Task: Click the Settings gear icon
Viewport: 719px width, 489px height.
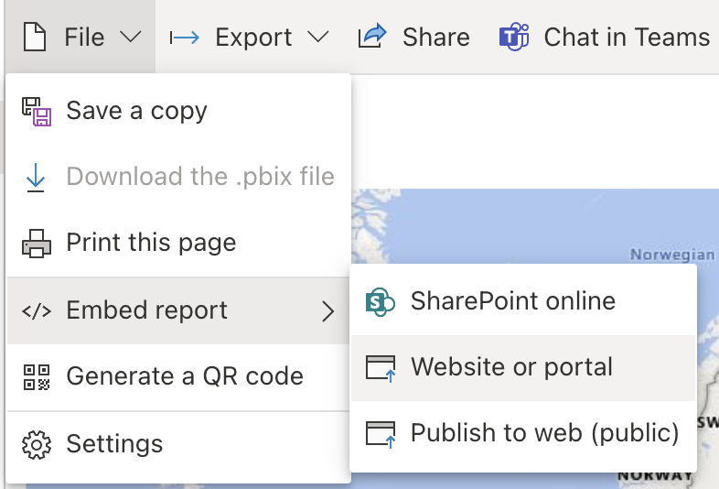Action: coord(37,444)
